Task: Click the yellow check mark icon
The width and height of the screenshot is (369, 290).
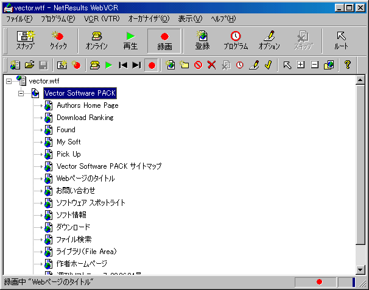Action: pyautogui.click(x=268, y=65)
